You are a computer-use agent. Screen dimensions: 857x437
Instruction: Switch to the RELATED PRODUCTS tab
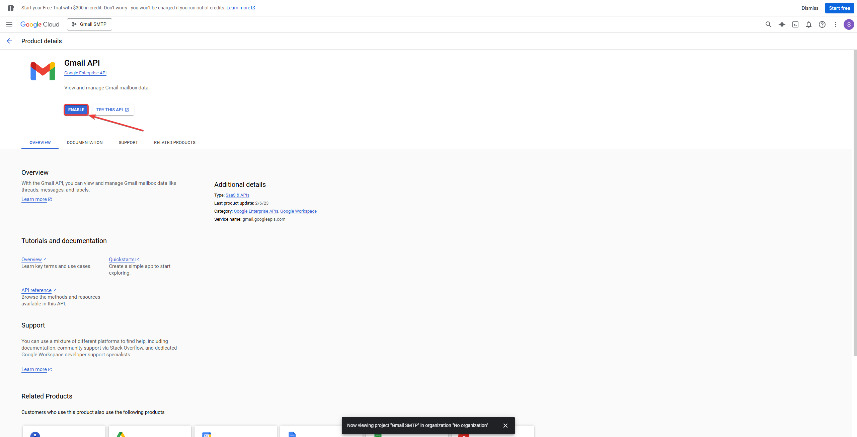(x=175, y=143)
